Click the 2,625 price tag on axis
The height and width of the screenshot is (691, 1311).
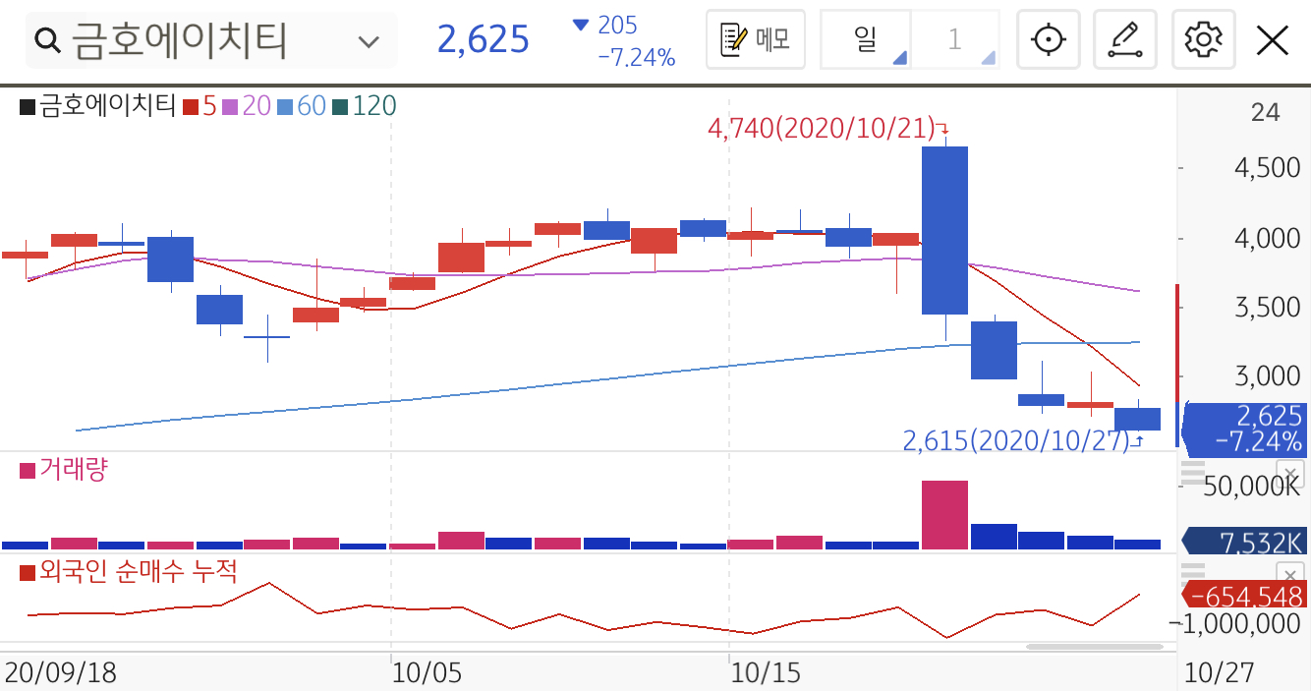[x=1246, y=428]
